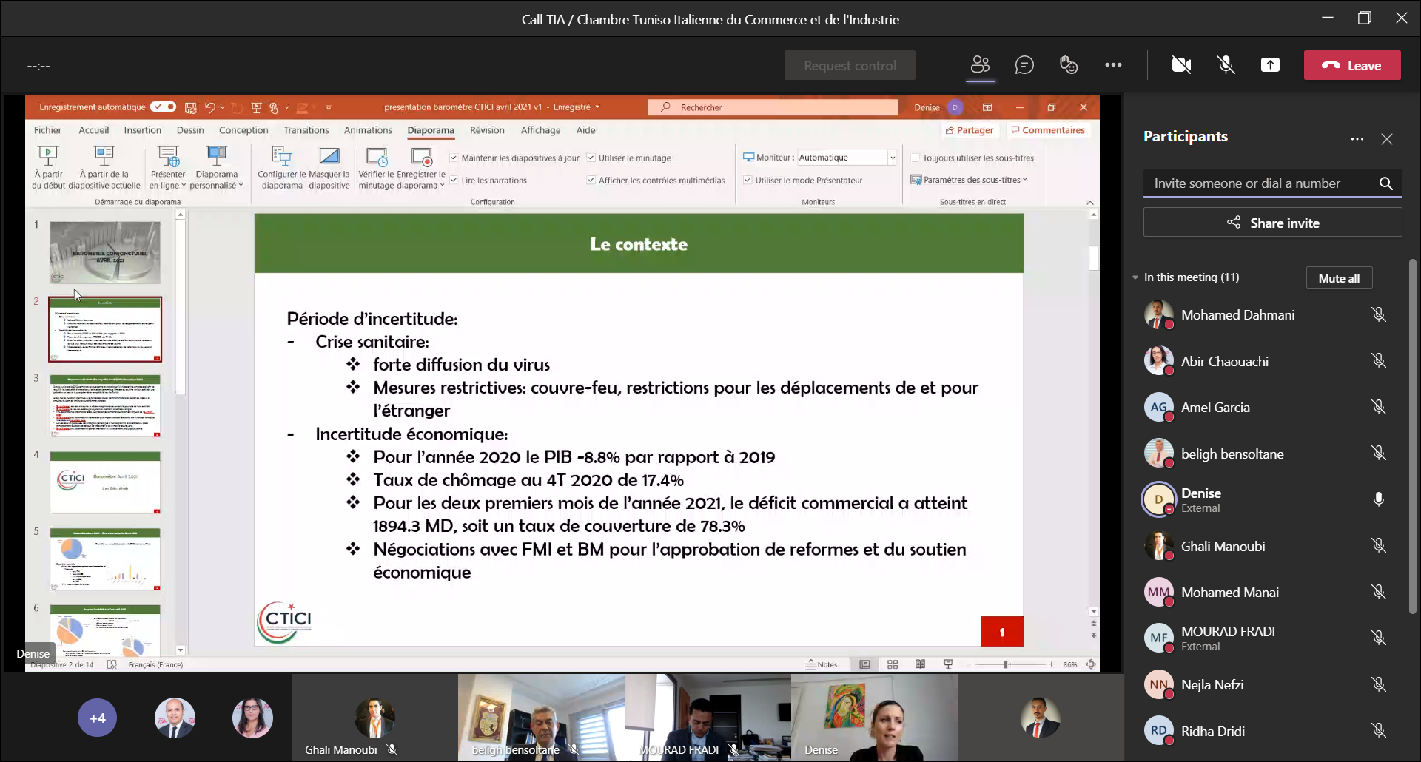
Task: Click Abir Chaouachi's muted mic icon
Action: [x=1378, y=360]
